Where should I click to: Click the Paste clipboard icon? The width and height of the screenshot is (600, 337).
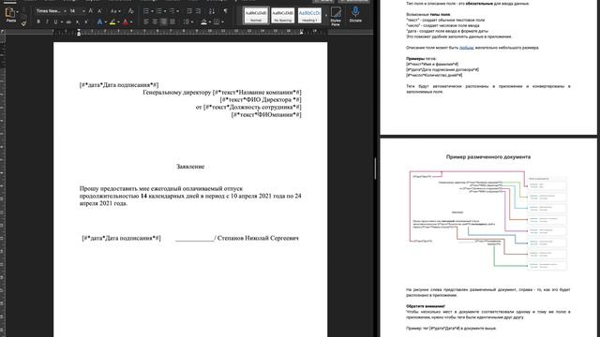tap(10, 12)
